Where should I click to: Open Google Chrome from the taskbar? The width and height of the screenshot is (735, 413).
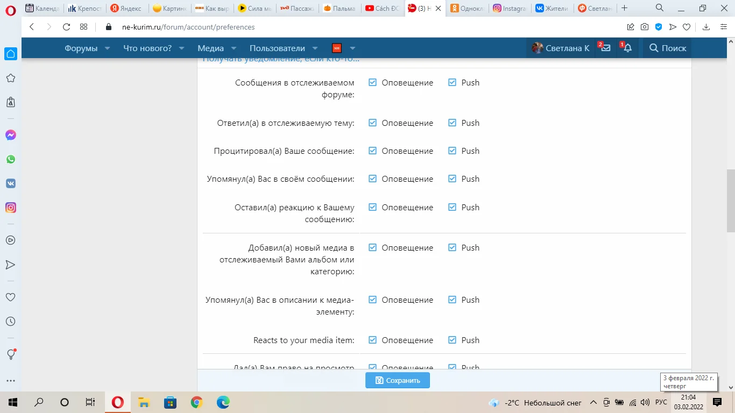tap(196, 402)
